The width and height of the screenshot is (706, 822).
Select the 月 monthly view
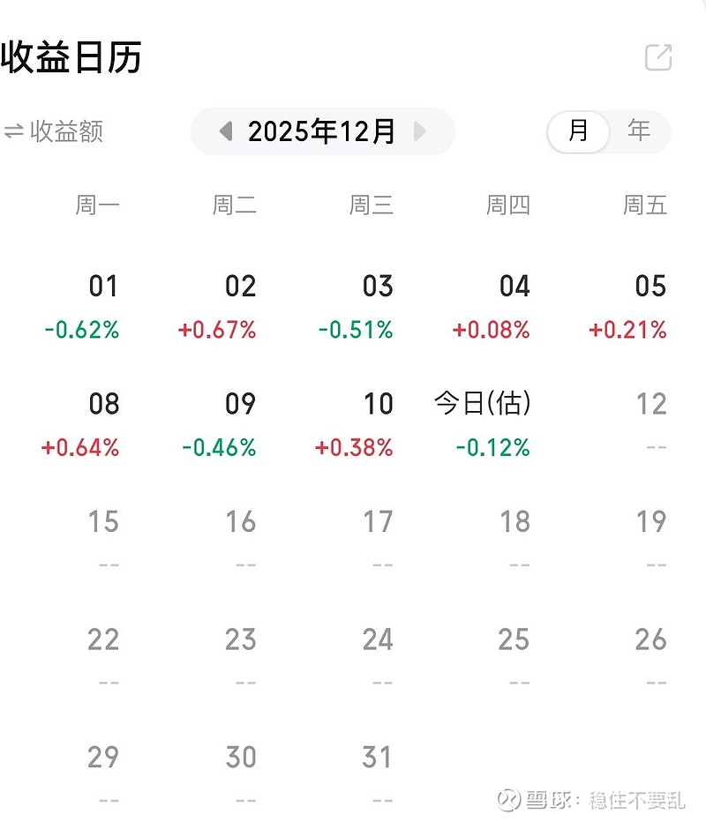coord(578,131)
